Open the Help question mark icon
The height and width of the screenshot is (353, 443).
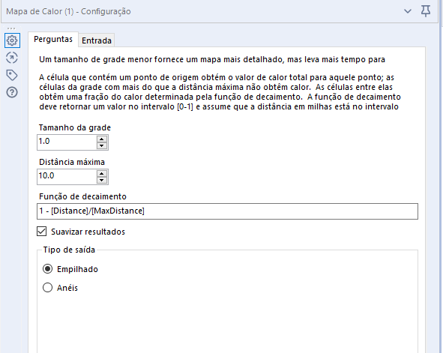[12, 92]
